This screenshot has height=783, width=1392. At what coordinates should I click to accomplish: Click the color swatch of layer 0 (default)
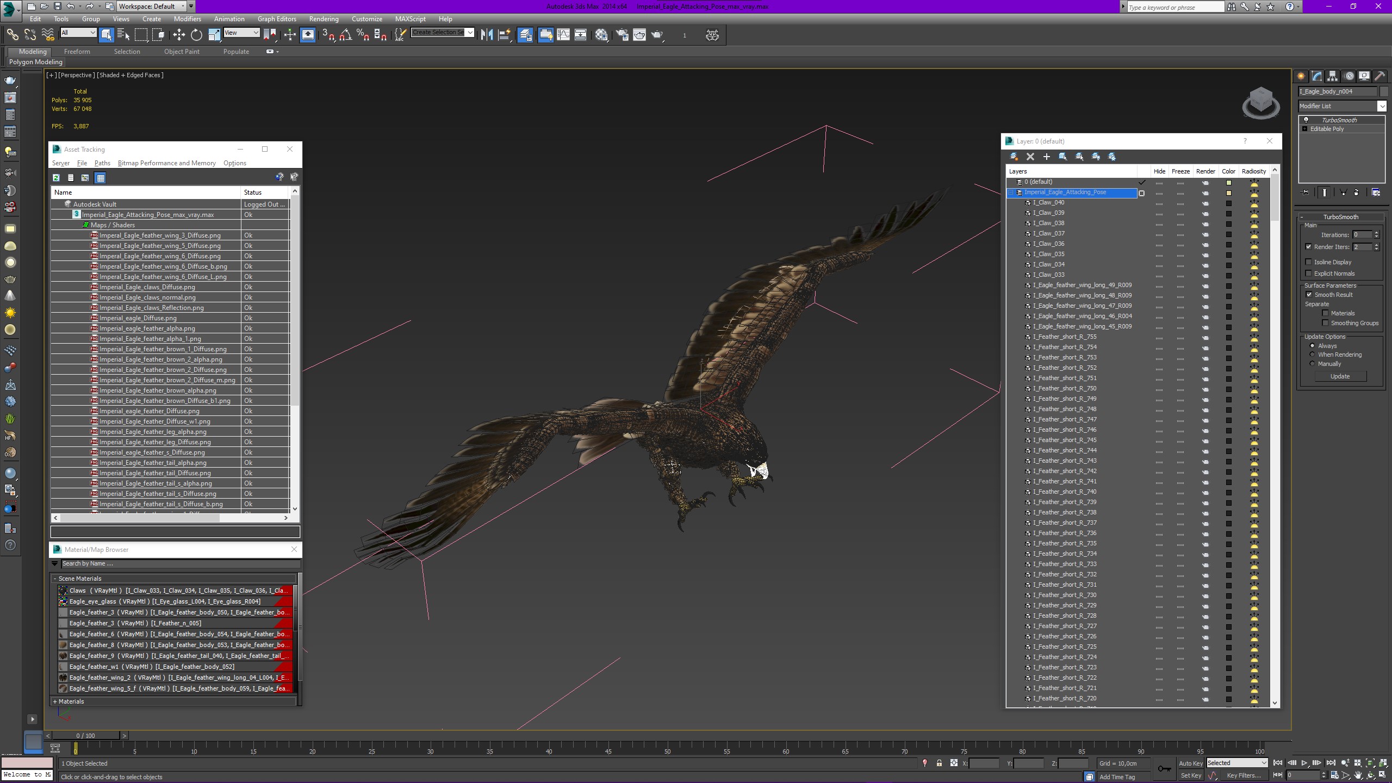(1228, 183)
